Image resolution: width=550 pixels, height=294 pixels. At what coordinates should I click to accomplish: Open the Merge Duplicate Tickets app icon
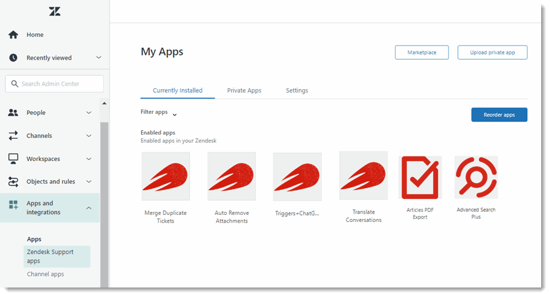tap(166, 177)
